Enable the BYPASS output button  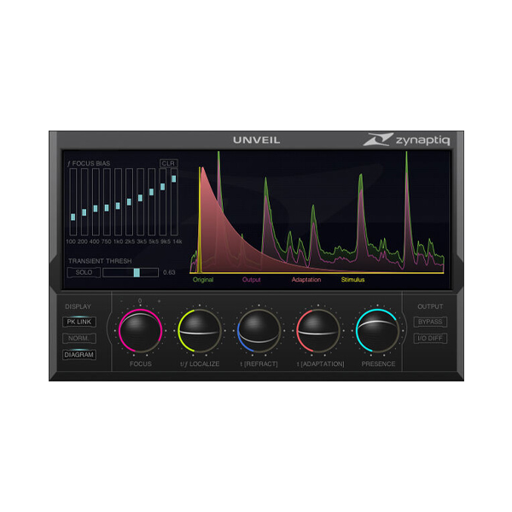point(430,322)
